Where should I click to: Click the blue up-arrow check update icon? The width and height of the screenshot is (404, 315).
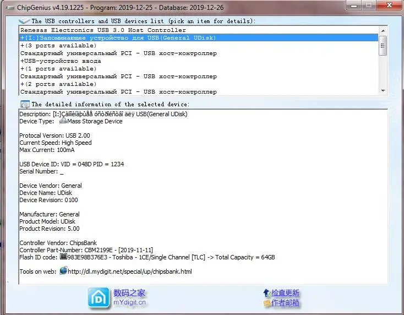point(266,292)
